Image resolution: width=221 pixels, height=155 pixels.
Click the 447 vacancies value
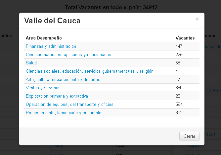[x=179, y=46]
